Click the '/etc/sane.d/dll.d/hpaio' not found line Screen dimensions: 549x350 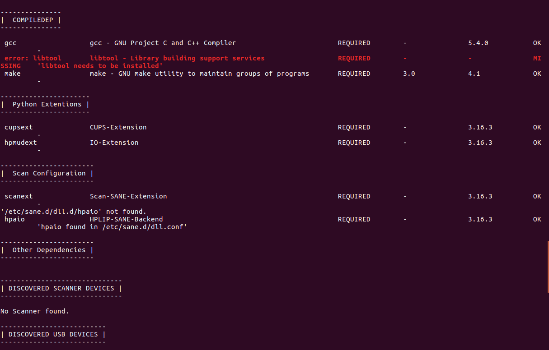point(74,212)
